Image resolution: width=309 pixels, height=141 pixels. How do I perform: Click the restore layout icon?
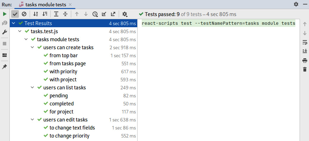click(x=5, y=55)
